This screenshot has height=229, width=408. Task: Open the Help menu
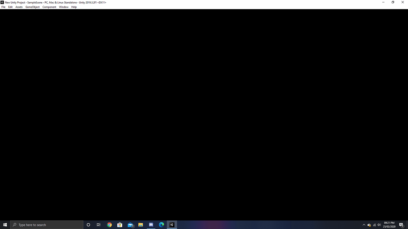[74, 7]
